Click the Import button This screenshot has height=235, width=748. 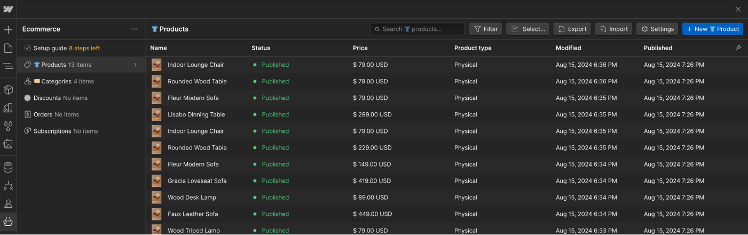point(613,29)
